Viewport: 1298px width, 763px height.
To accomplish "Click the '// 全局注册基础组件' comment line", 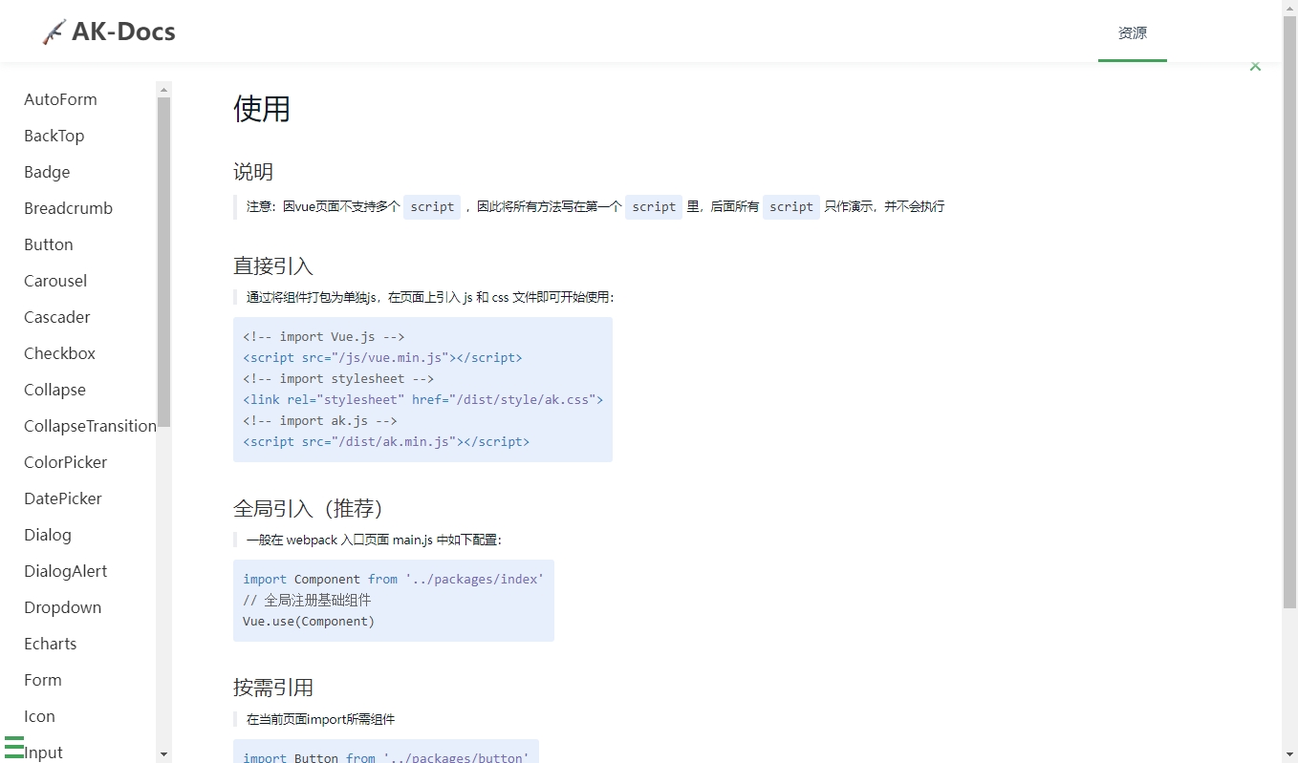I will pyautogui.click(x=307, y=600).
